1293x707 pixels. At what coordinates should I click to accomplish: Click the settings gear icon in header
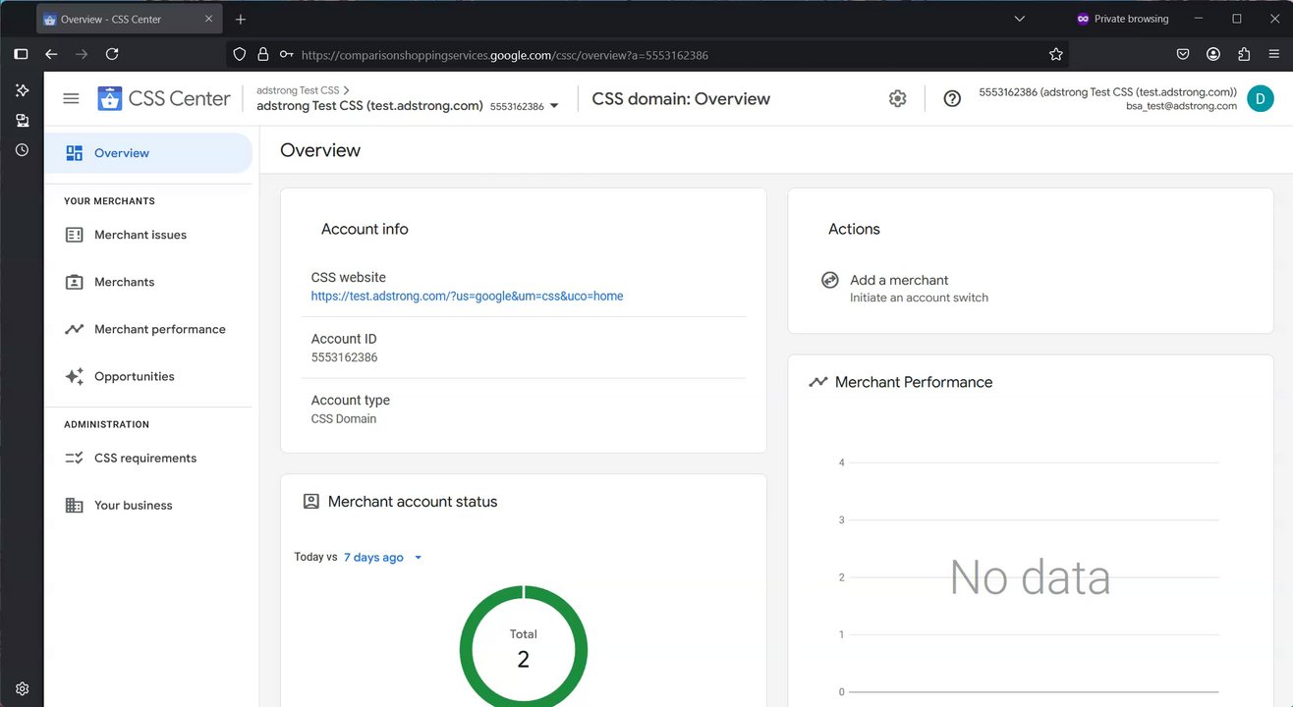(x=897, y=98)
